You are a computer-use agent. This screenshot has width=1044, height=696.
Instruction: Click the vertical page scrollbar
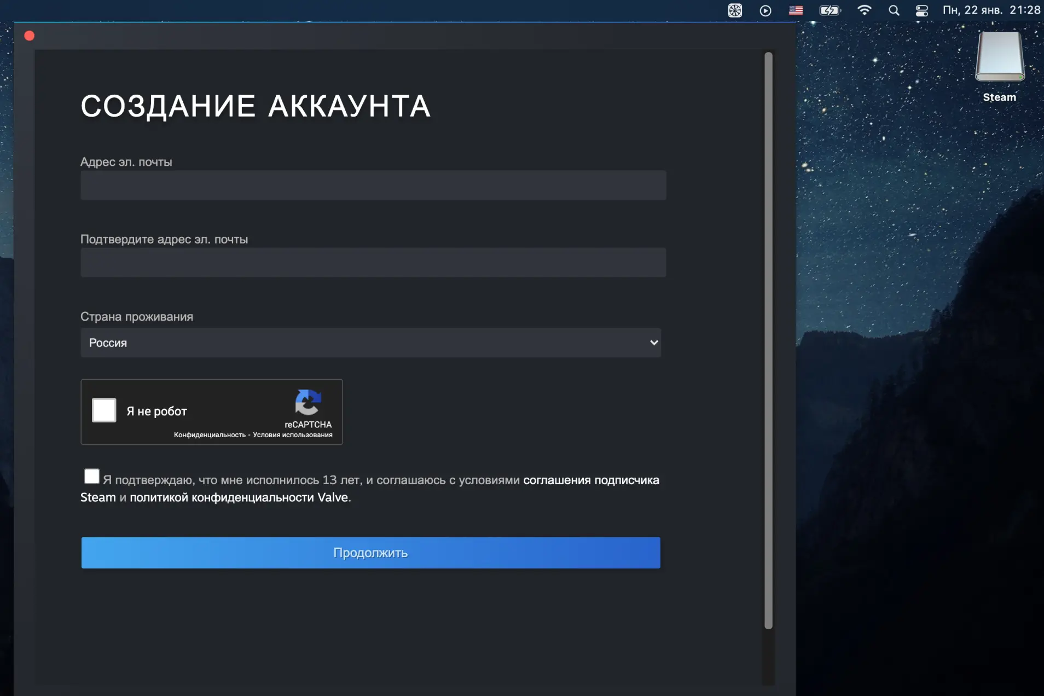coord(768,339)
